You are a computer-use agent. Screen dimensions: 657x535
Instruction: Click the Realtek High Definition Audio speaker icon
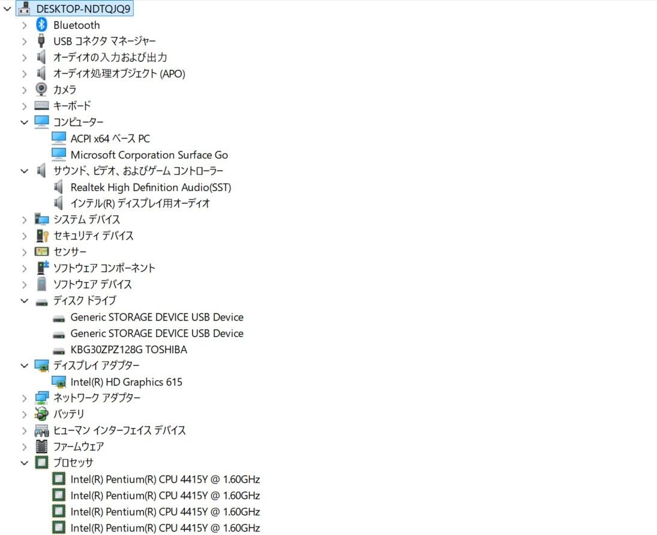[x=59, y=187]
